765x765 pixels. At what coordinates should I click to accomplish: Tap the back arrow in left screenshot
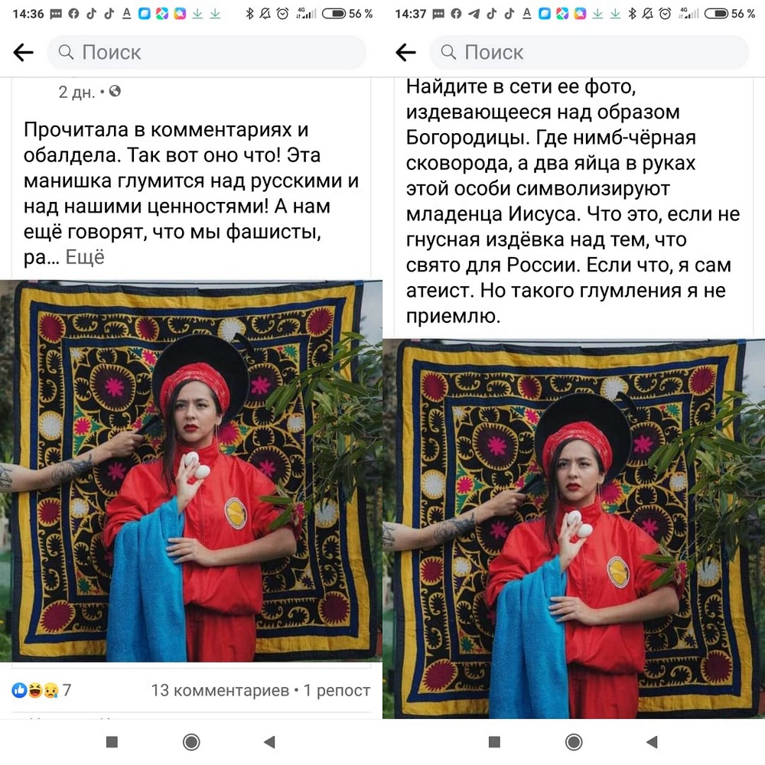[x=24, y=52]
